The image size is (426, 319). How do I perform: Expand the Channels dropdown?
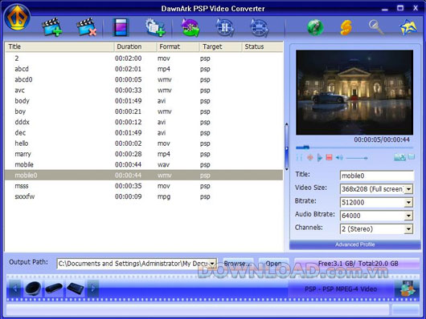point(408,229)
